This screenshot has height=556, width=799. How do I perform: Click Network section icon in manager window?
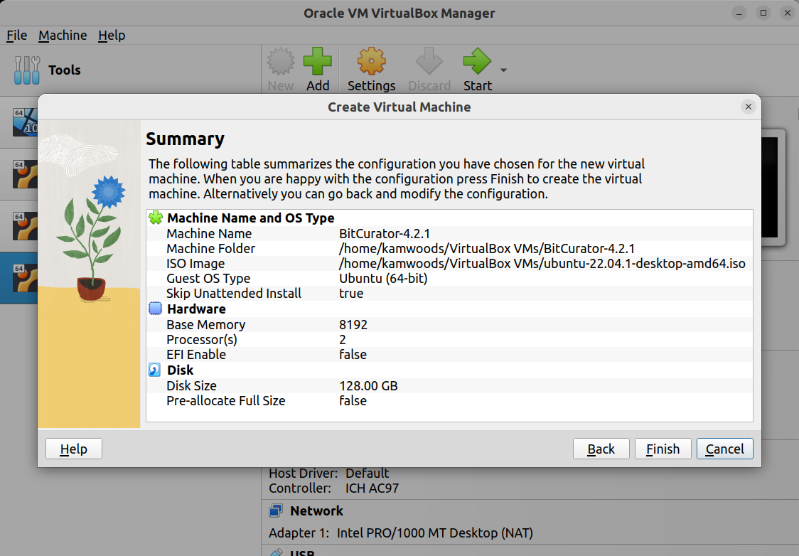coord(276,510)
